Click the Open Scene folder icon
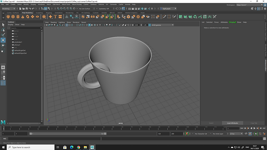The image size is (267, 150). tap(23, 9)
